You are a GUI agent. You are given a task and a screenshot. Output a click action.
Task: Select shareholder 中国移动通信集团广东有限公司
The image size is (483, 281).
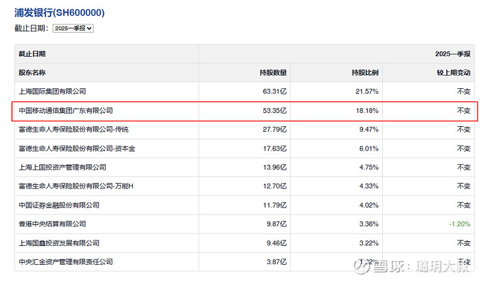point(66,111)
